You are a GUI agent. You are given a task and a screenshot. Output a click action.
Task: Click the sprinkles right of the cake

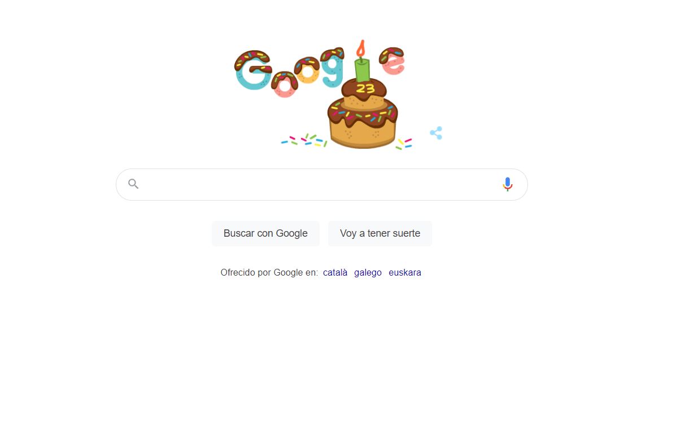tap(404, 144)
